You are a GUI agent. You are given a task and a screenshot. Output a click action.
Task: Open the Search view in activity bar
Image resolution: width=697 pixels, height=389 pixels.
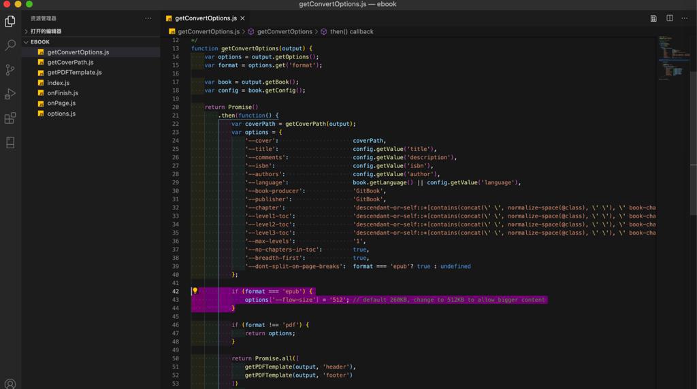coord(10,45)
